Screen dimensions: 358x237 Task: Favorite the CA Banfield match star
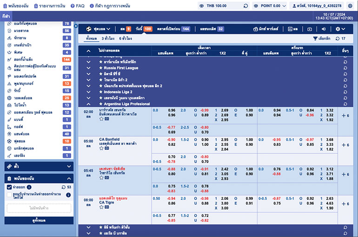tap(101, 150)
